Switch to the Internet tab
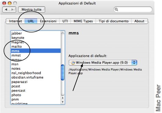162x113 pixels. [x=15, y=21]
